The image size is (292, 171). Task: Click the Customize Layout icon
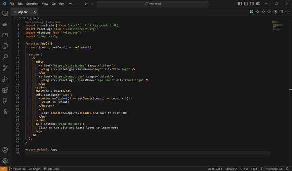(258, 4)
